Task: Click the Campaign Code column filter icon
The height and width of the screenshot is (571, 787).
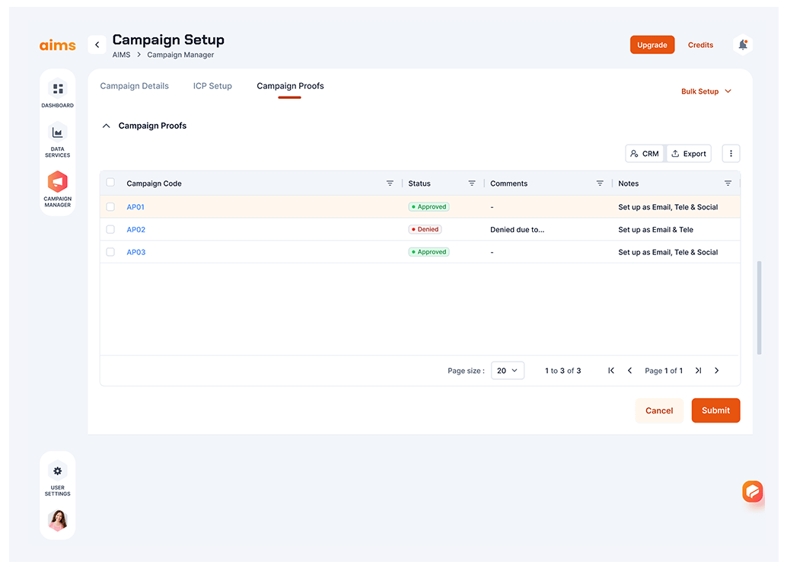Action: click(x=390, y=183)
